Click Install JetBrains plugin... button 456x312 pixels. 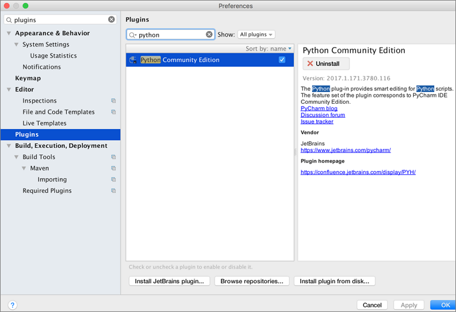[x=169, y=282]
